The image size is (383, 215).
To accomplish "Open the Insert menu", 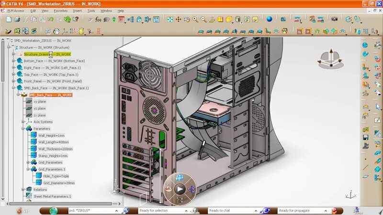I will [78, 11].
